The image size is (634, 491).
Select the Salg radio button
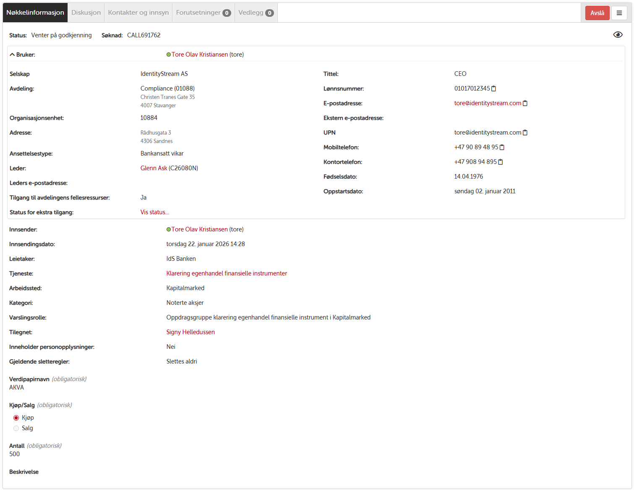click(16, 428)
